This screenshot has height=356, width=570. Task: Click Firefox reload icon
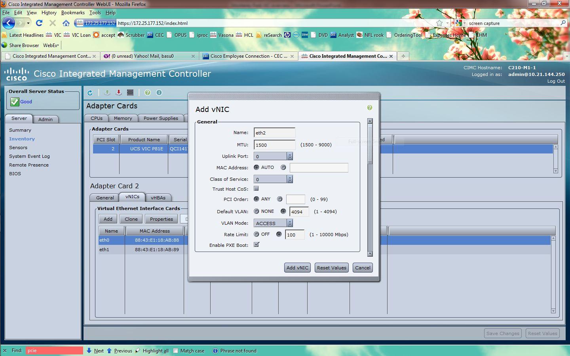point(39,23)
